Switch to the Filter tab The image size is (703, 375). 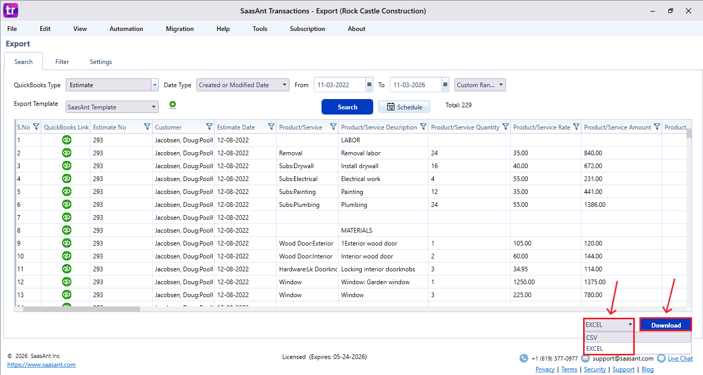point(62,61)
